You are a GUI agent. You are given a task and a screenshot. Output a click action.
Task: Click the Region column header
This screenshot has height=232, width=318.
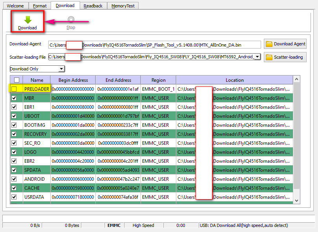tap(158, 80)
